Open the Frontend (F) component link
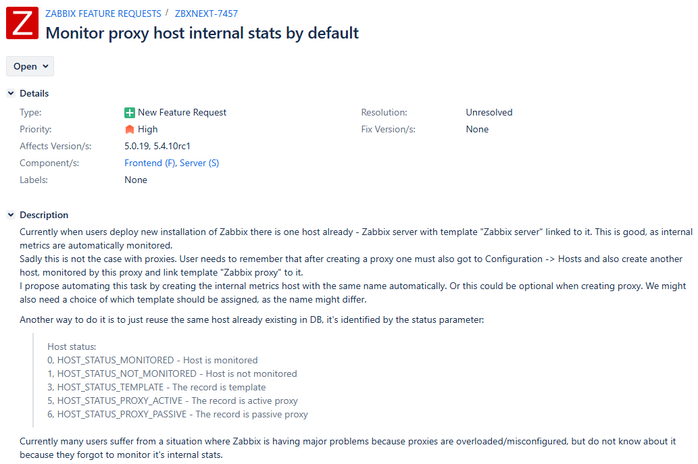698x464 pixels. 149,163
